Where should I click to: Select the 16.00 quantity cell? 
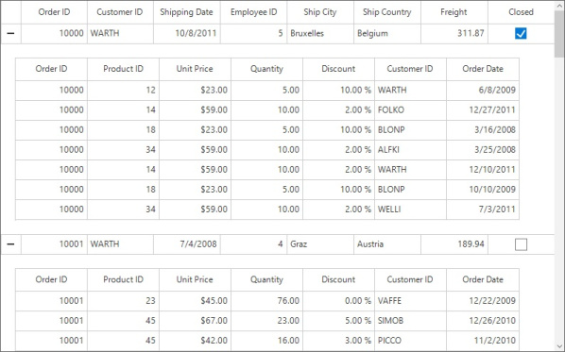point(266,341)
